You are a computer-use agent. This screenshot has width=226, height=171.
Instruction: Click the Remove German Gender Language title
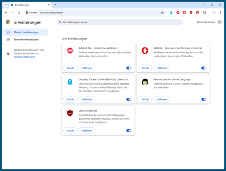point(172,79)
